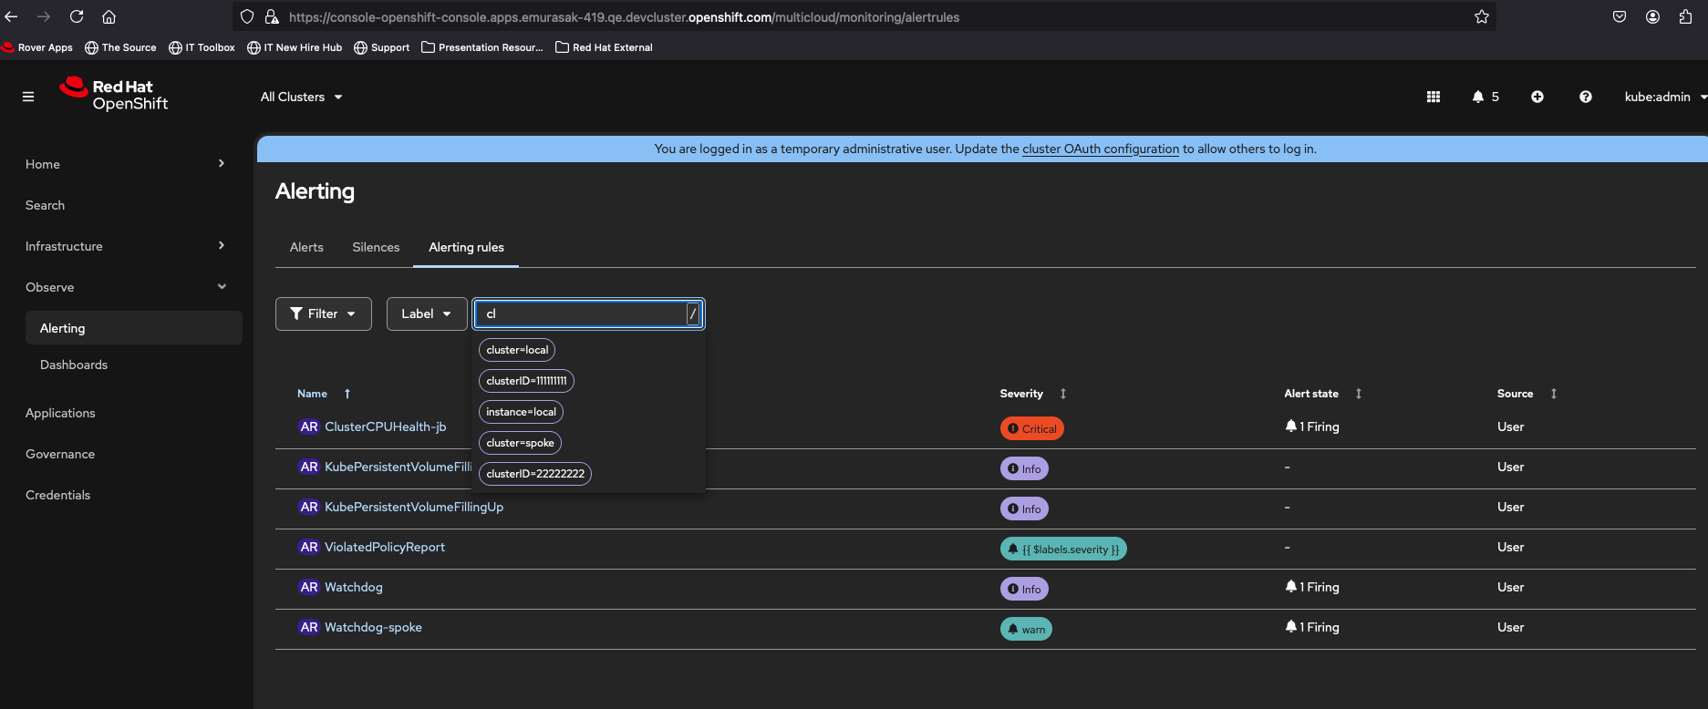1708x709 pixels.
Task: Open the help question mark menu
Action: click(x=1586, y=97)
